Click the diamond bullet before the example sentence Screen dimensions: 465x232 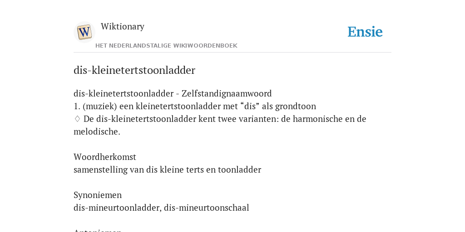[x=77, y=119]
